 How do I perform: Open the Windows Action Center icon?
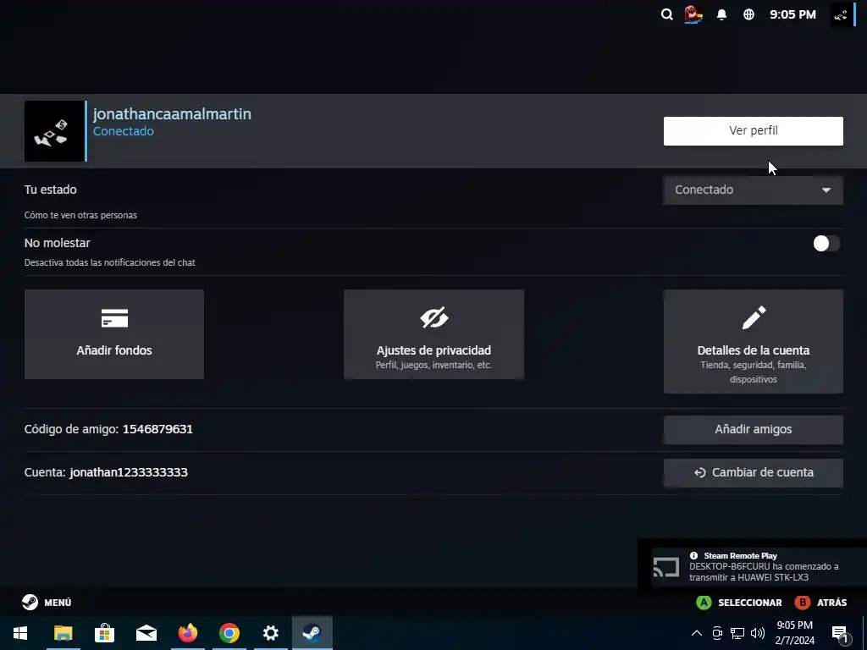coord(841,633)
